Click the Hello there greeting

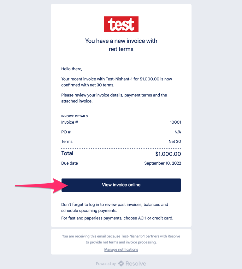[x=72, y=69]
